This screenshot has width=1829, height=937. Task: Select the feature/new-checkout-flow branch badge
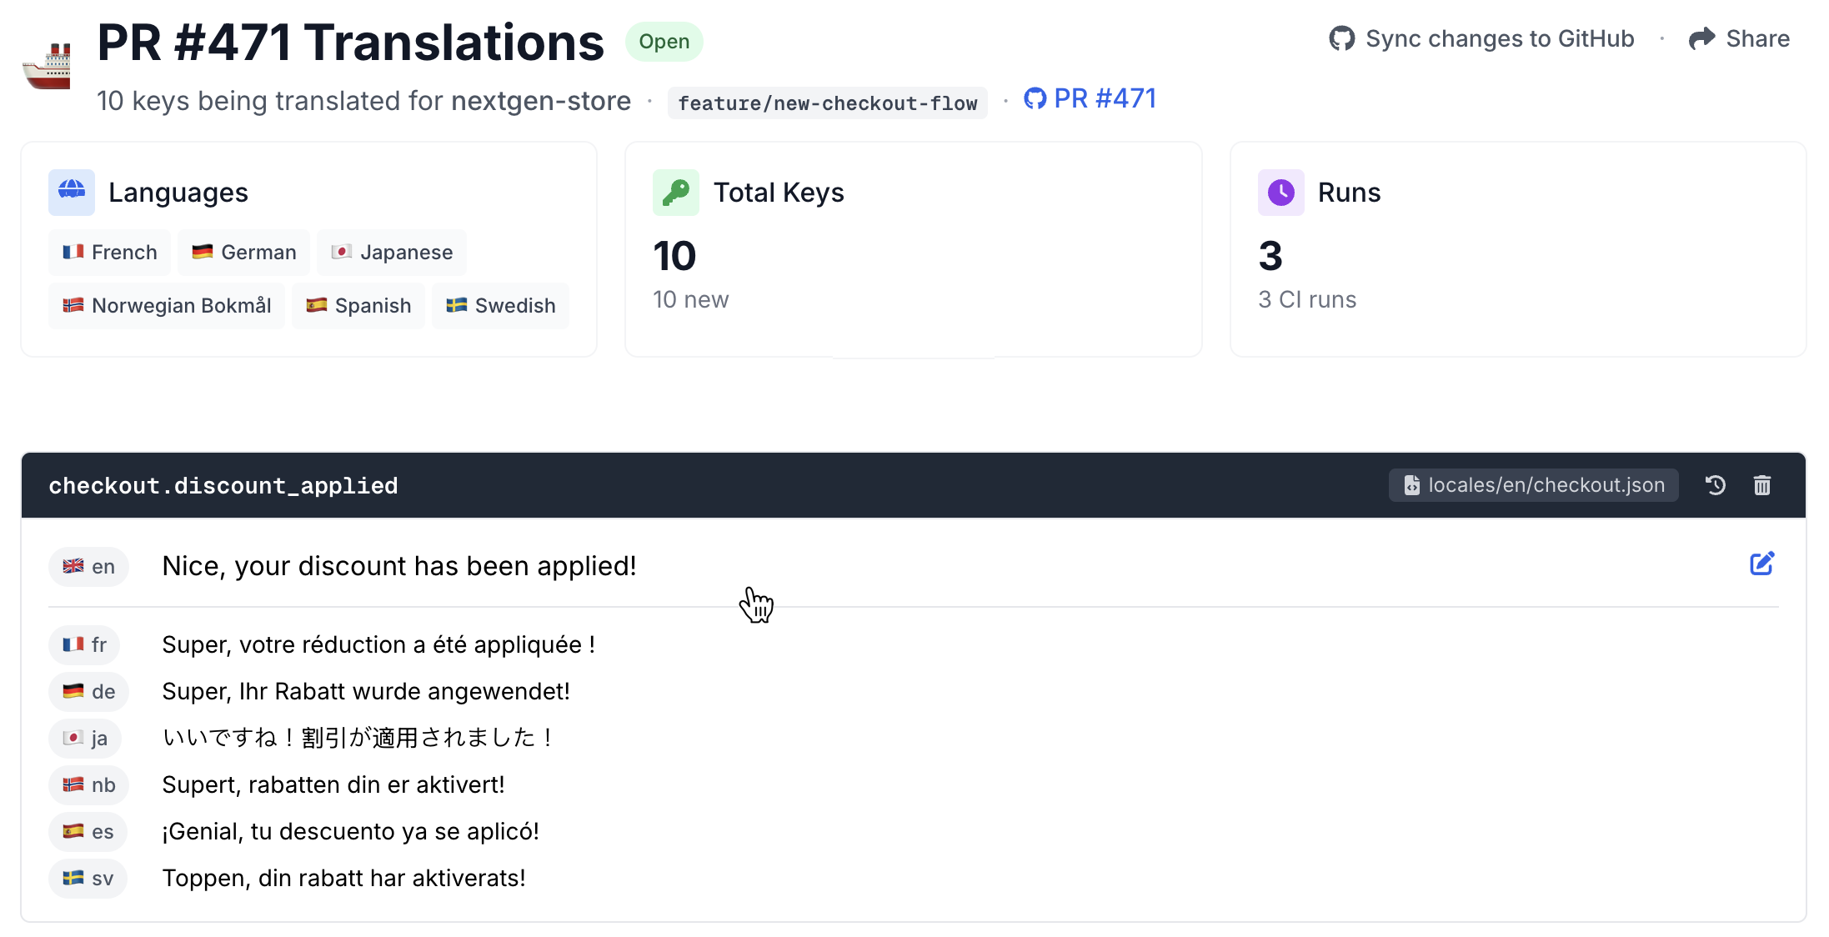[x=826, y=103]
